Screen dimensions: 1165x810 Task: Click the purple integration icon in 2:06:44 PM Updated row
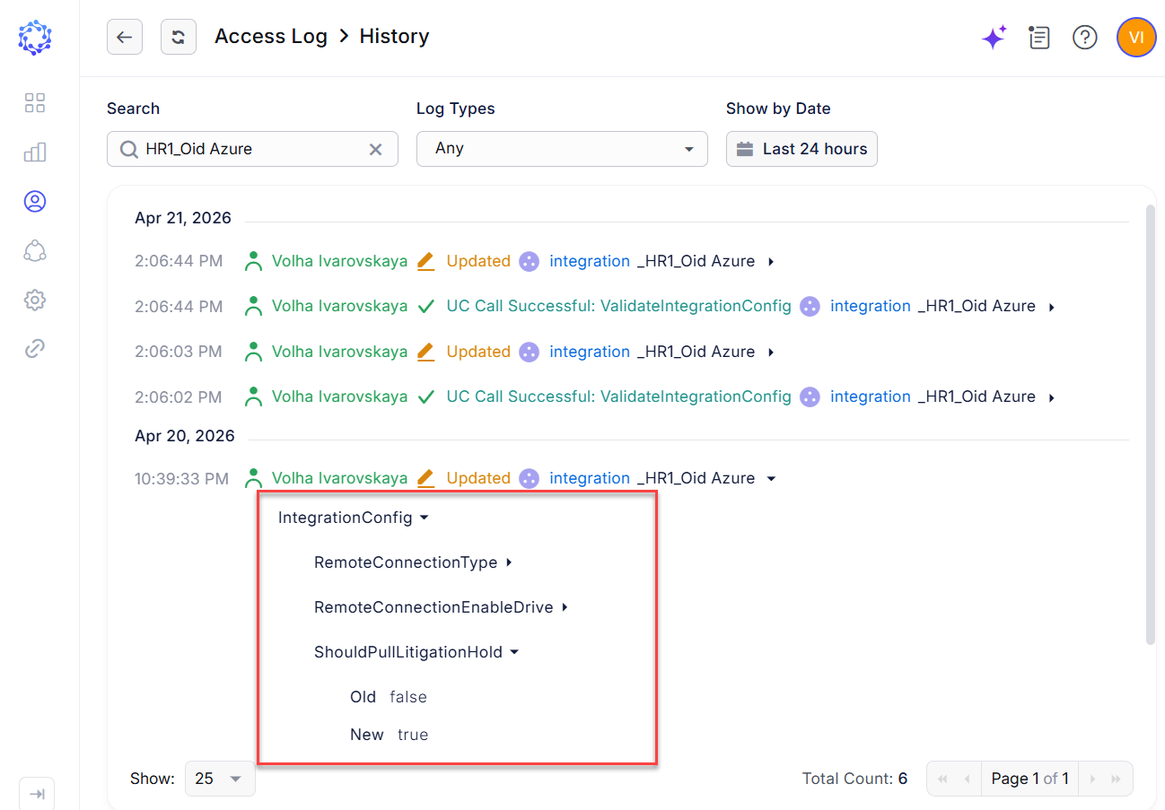[530, 261]
